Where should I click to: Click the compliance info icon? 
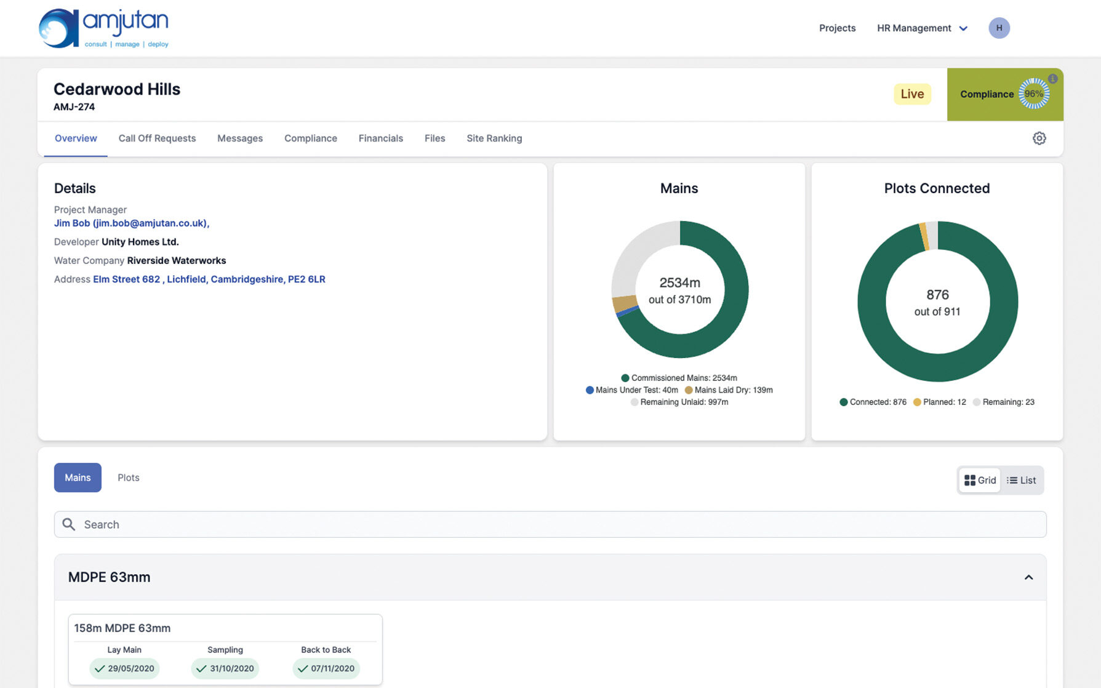(x=1053, y=79)
